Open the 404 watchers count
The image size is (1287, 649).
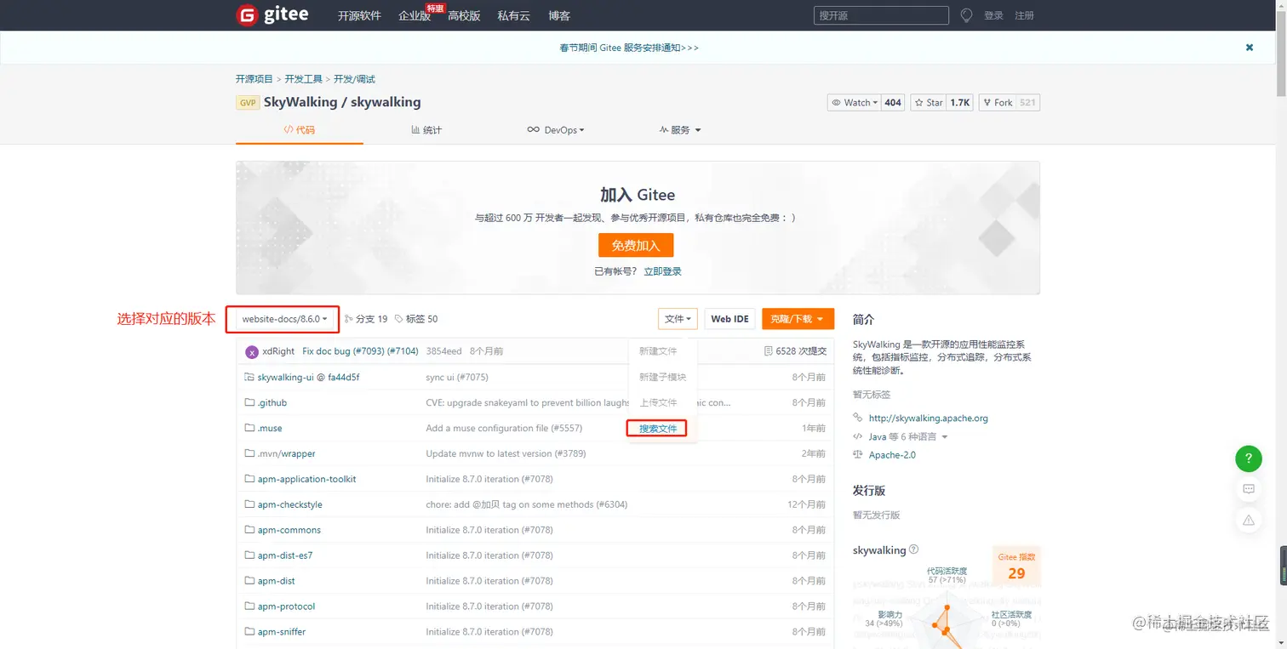tap(893, 103)
